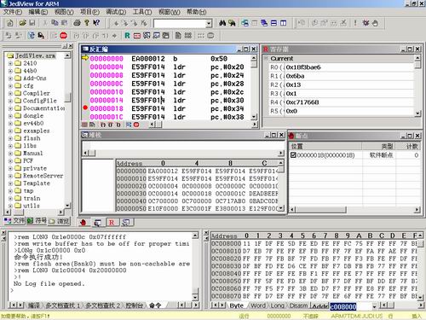The width and height of the screenshot is (426, 320).
Task: Toggle breakpoint marker at address 00000018
Action: pyautogui.click(x=85, y=108)
